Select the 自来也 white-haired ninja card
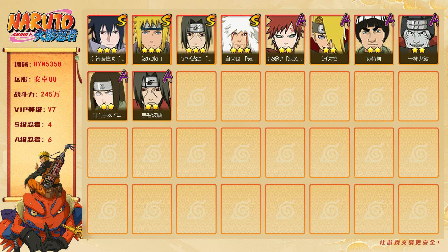 click(x=241, y=40)
